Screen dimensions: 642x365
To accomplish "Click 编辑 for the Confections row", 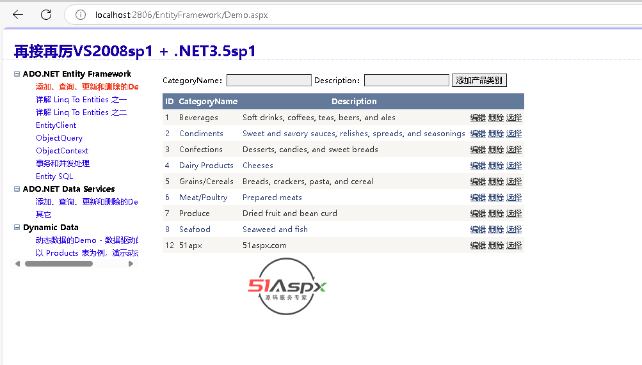I will [477, 150].
